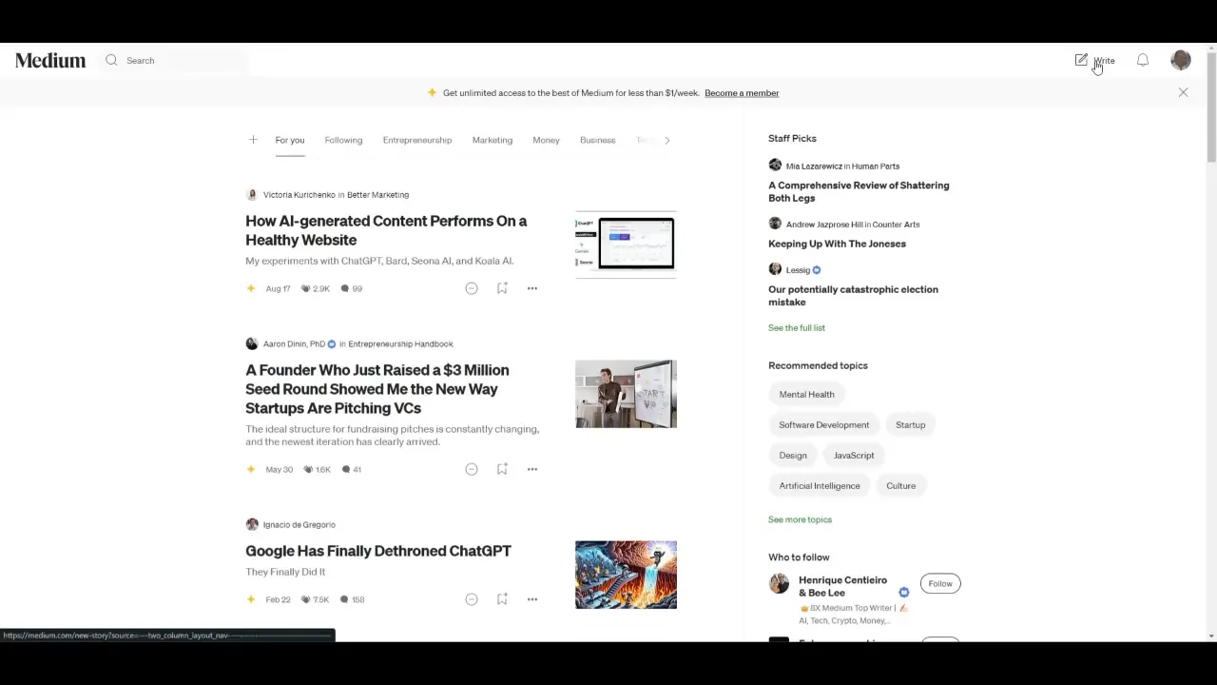Image resolution: width=1217 pixels, height=685 pixels.
Task: Bookmark the AI-generated Content story
Action: coord(502,288)
